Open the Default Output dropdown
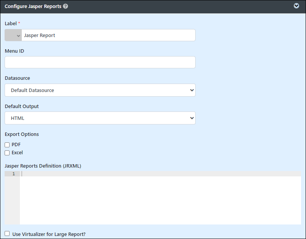 [100, 118]
